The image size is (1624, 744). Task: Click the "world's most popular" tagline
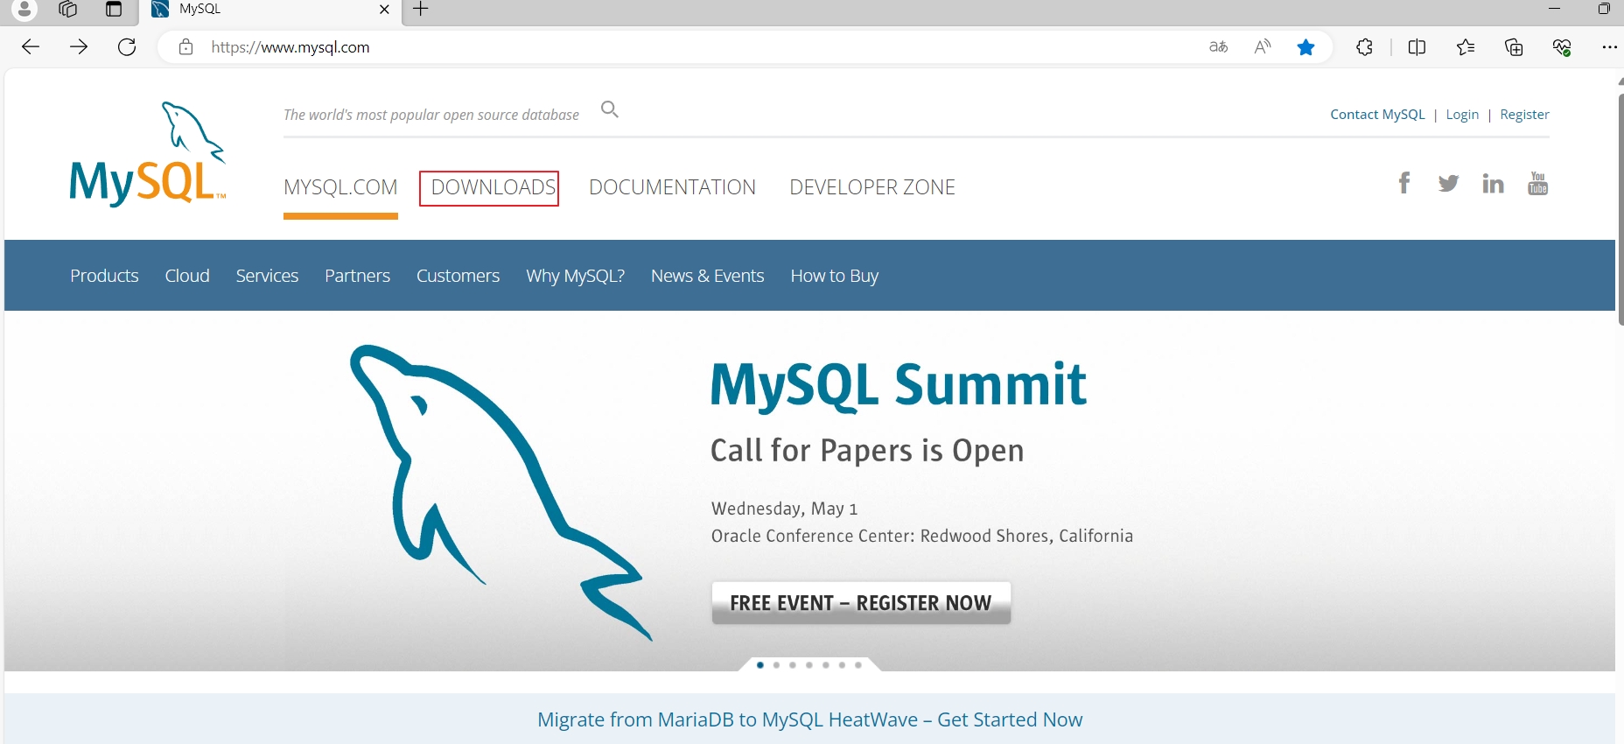tap(430, 115)
